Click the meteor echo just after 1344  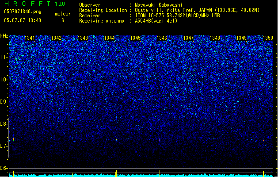click(x=116, y=140)
